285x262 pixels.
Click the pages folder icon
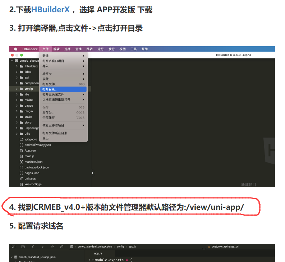(22, 106)
